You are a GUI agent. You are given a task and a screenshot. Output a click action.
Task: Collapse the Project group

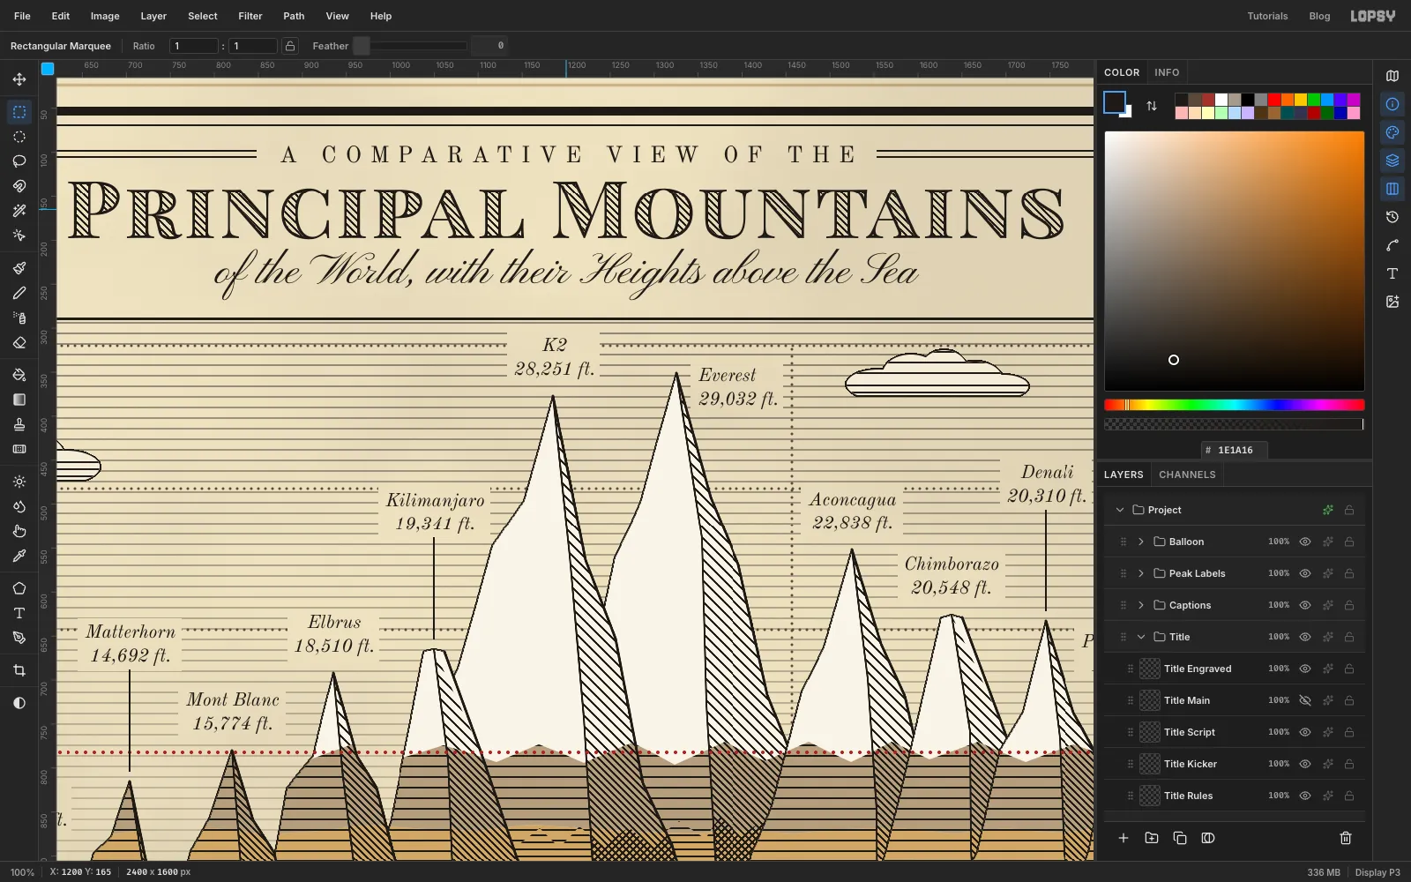(x=1120, y=510)
